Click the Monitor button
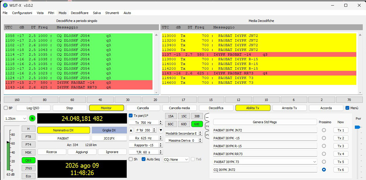 coord(106,108)
